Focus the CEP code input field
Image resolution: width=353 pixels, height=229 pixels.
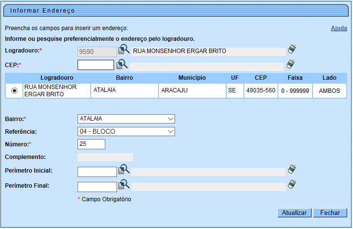click(96, 65)
